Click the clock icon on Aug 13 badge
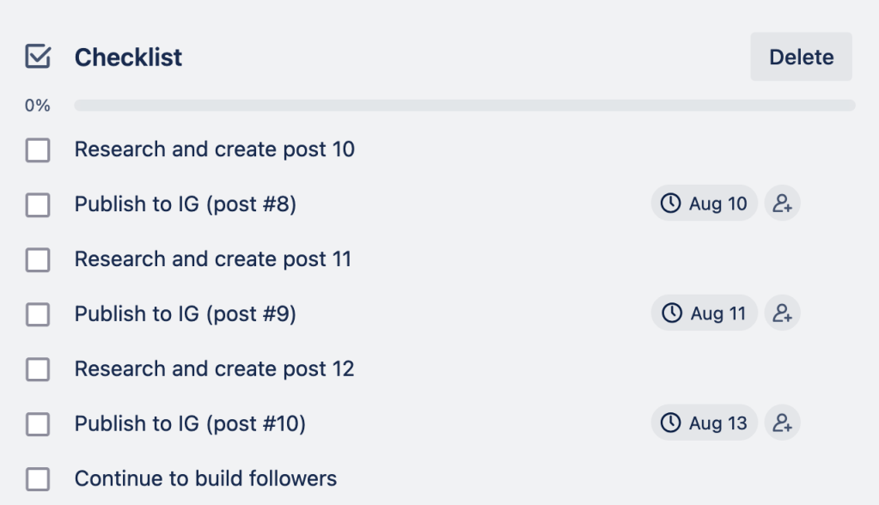 click(670, 423)
